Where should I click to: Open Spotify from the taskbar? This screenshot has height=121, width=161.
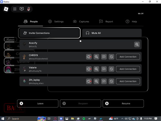point(84,119)
